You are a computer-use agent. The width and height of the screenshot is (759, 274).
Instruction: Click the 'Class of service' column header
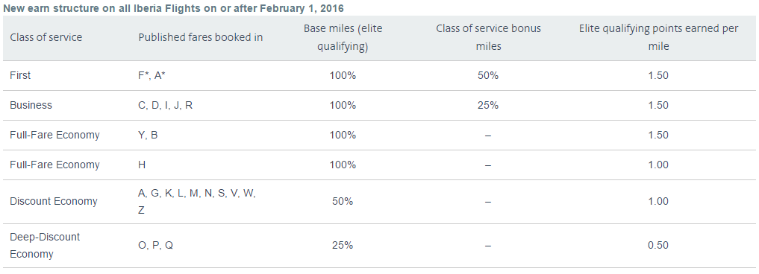(46, 37)
